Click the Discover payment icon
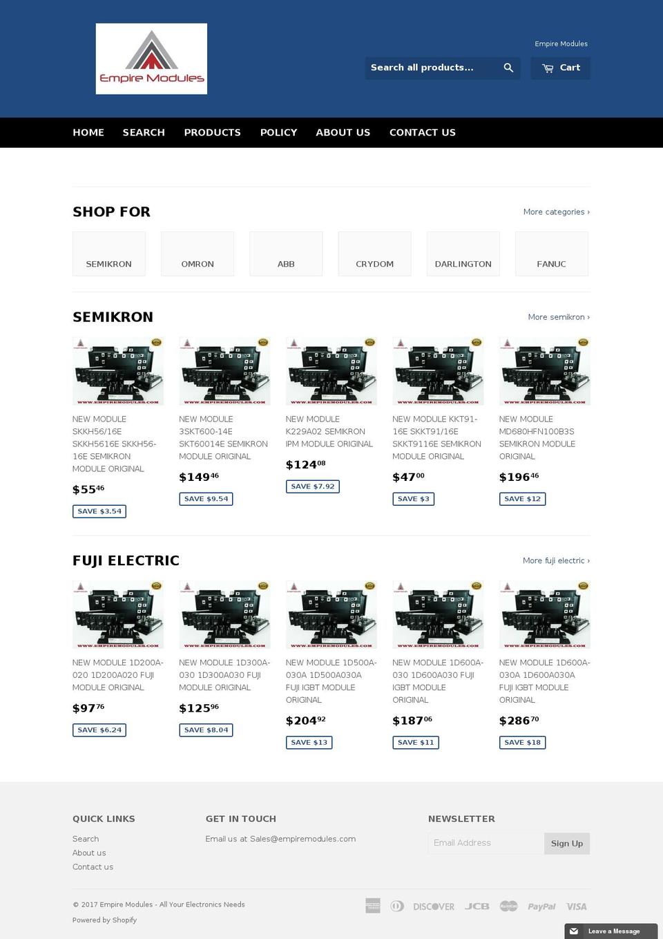This screenshot has width=663, height=939. pos(433,906)
